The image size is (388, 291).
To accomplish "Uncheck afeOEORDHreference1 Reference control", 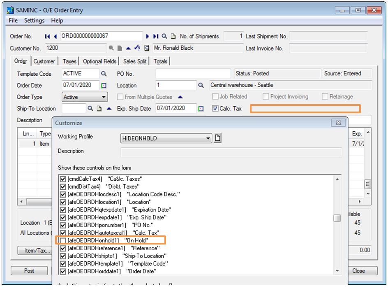I will coord(63,248).
